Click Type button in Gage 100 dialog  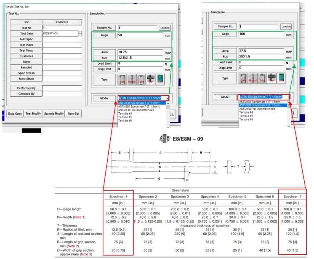(225, 78)
